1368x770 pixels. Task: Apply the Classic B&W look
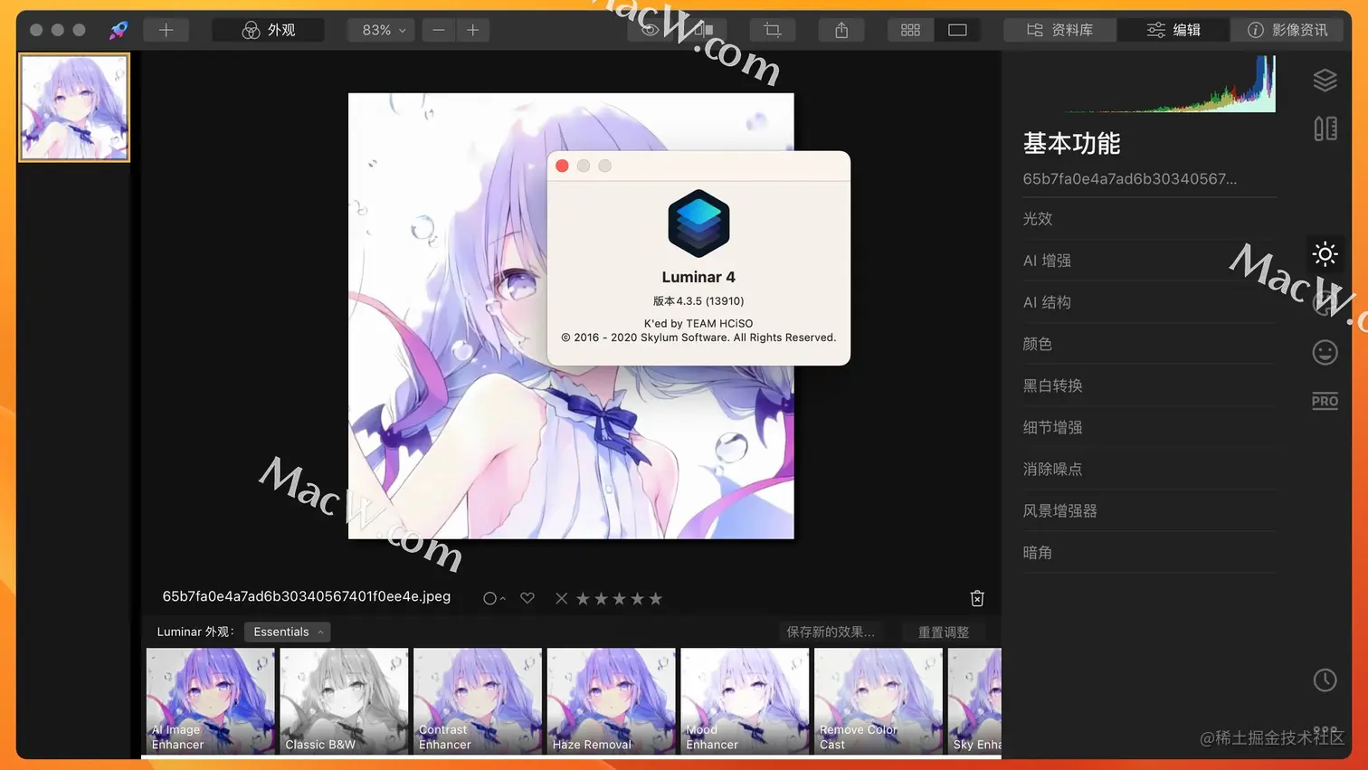click(344, 700)
